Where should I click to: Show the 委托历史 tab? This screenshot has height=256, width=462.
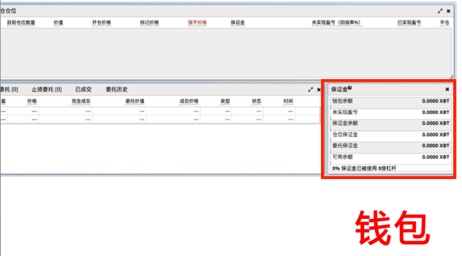(x=117, y=89)
